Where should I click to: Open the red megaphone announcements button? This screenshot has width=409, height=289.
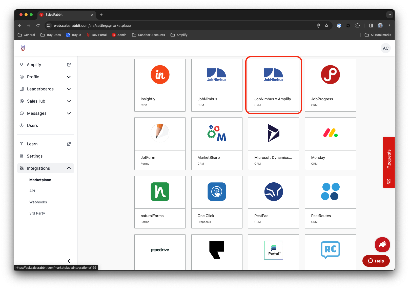(382, 244)
